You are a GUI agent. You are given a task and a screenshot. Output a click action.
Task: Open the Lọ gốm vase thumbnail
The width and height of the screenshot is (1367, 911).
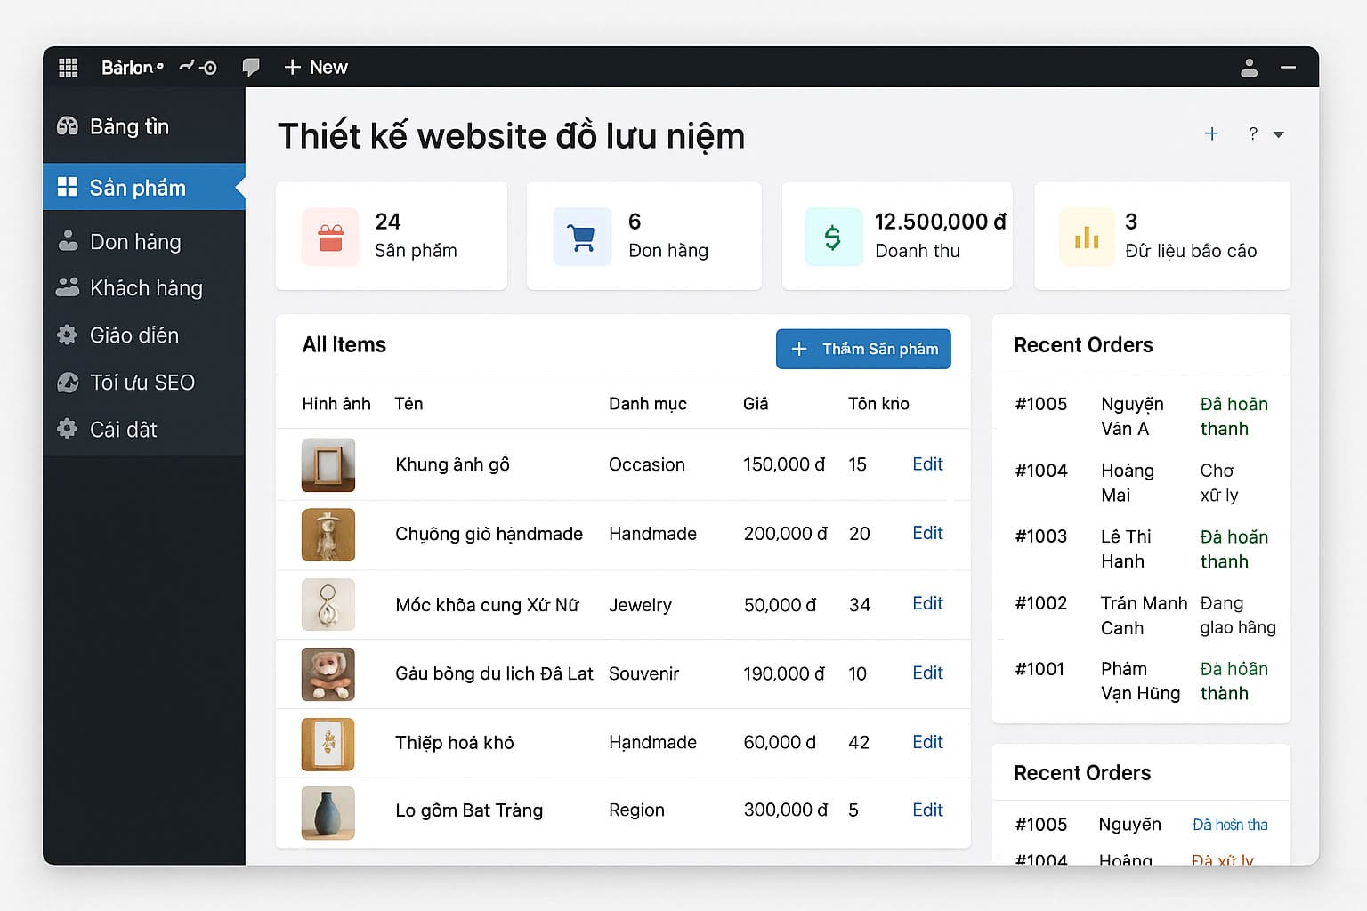pos(328,813)
